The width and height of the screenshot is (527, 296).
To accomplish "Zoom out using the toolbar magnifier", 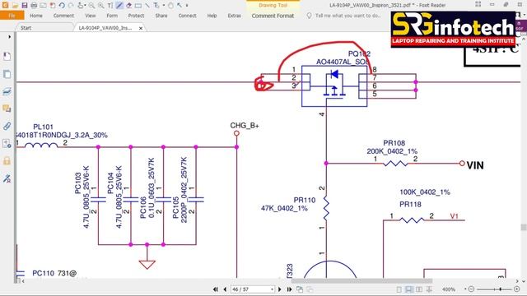I will click(x=91, y=6).
